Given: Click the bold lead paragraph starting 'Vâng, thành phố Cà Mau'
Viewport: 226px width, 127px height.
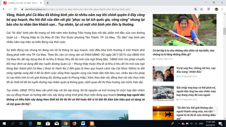Looking at the screenshot, I should 76,19.
